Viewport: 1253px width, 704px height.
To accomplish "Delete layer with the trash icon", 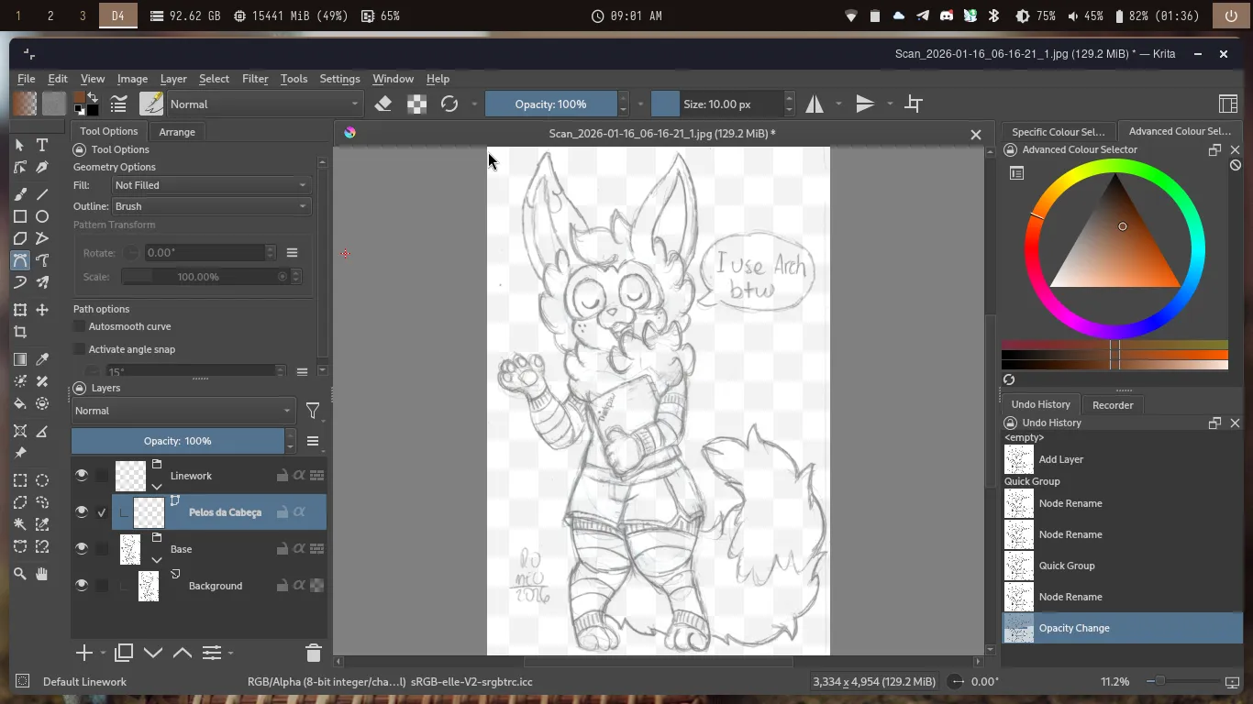I will 313,653.
